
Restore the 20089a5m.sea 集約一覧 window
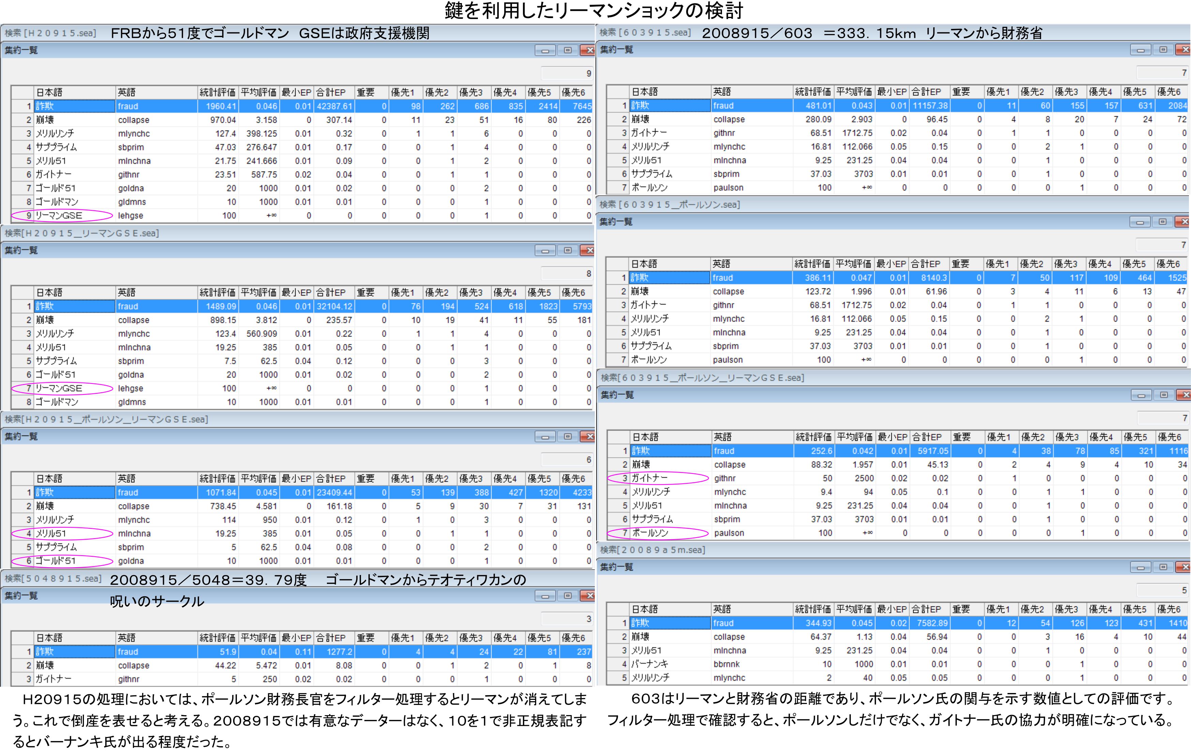click(1163, 567)
